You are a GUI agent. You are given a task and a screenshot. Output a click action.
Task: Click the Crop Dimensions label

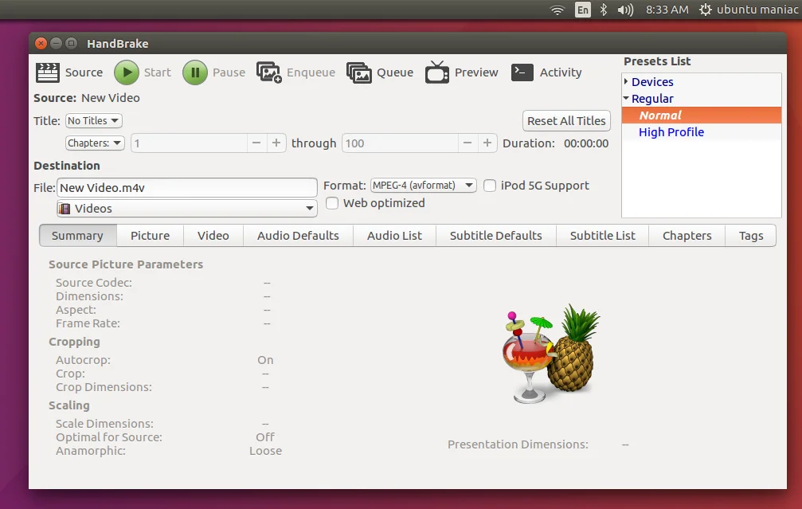coord(104,387)
